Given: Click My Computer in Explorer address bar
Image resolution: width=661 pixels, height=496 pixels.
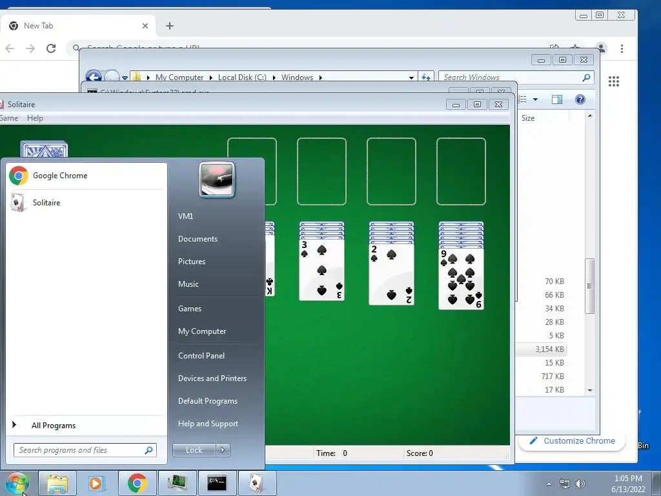Looking at the screenshot, I should (x=179, y=77).
